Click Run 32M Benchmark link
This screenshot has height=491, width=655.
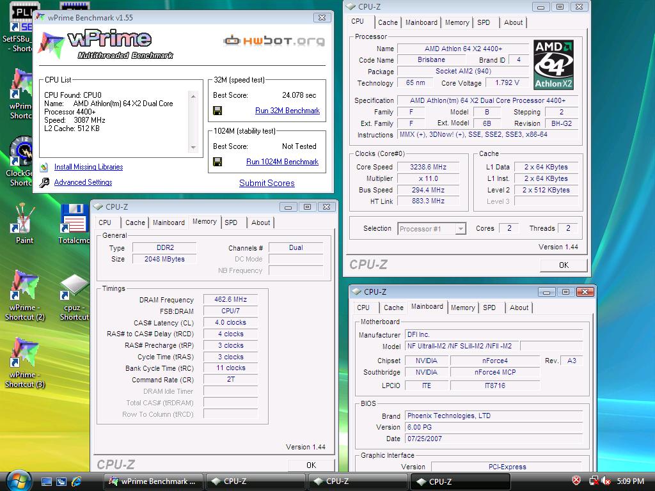tap(287, 111)
